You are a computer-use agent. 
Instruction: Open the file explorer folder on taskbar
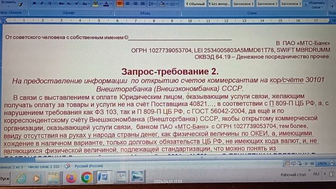click(x=53, y=177)
